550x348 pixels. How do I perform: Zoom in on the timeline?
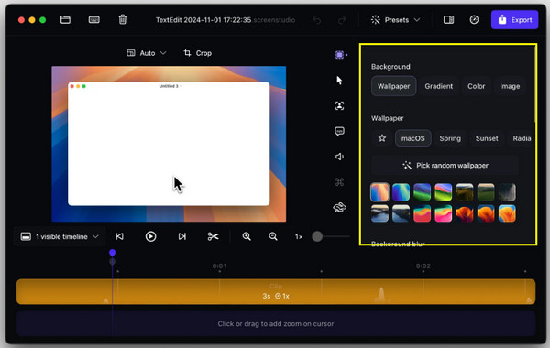coord(247,236)
